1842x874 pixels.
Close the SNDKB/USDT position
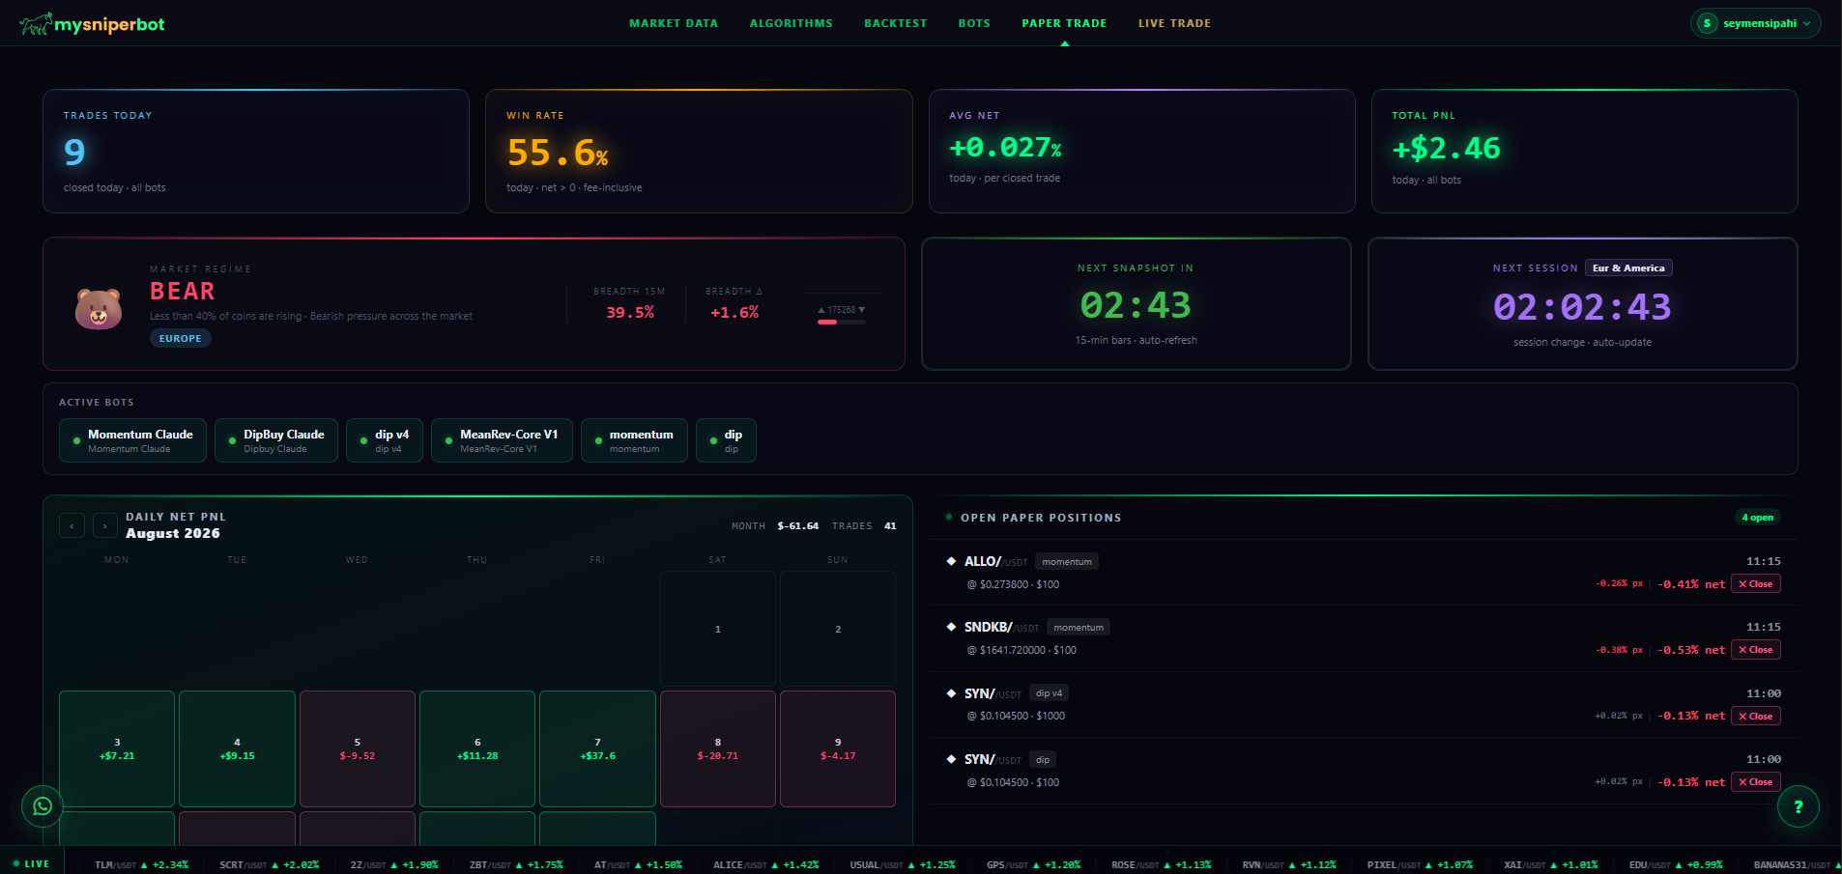click(1755, 650)
